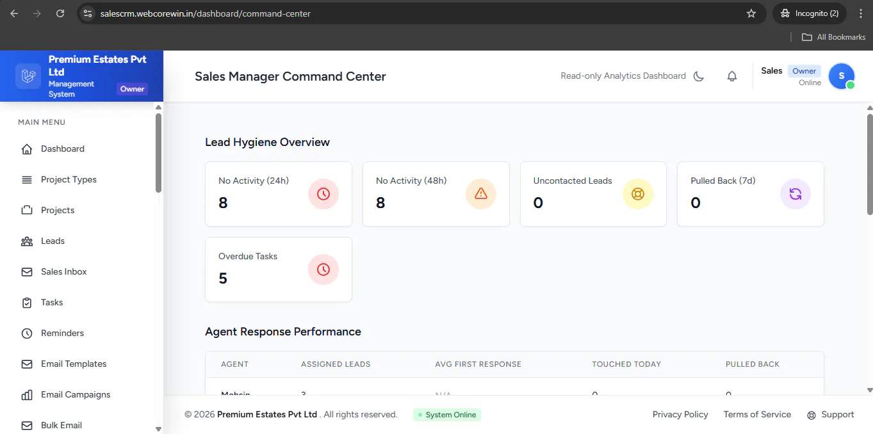This screenshot has height=434, width=873.
Task: Open notifications via the bell icon
Action: [x=732, y=76]
